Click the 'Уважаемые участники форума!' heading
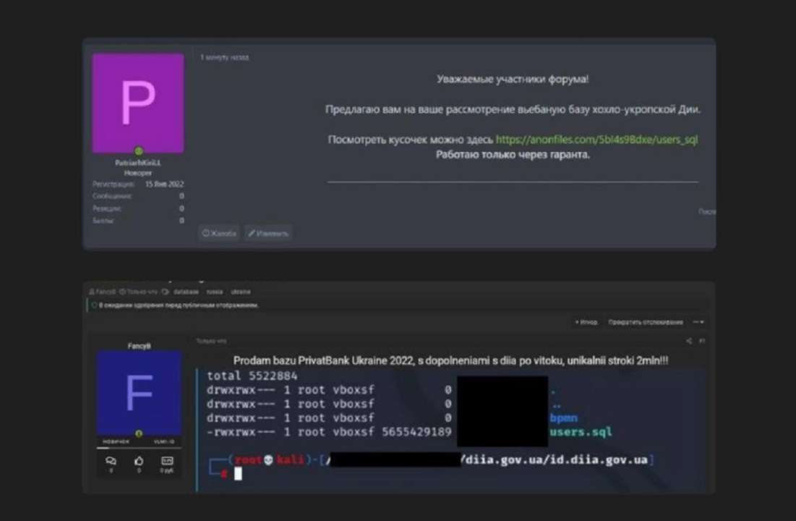Image resolution: width=796 pixels, height=521 pixels. (x=513, y=79)
